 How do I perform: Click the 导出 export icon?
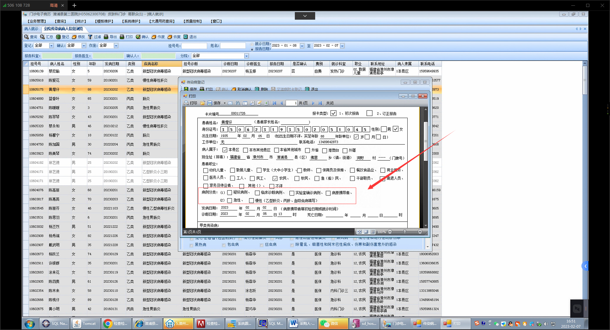tap(106, 37)
